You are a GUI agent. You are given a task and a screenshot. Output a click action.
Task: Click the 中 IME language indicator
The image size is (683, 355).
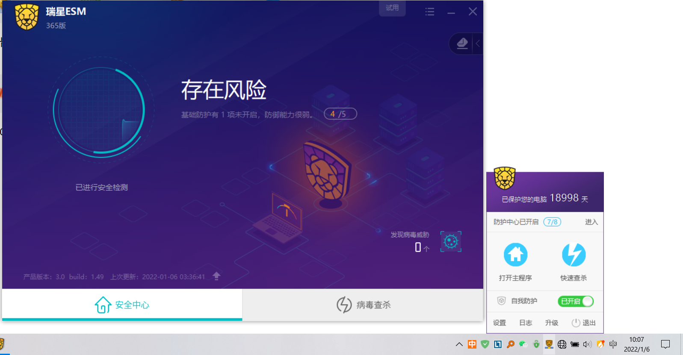pos(613,344)
